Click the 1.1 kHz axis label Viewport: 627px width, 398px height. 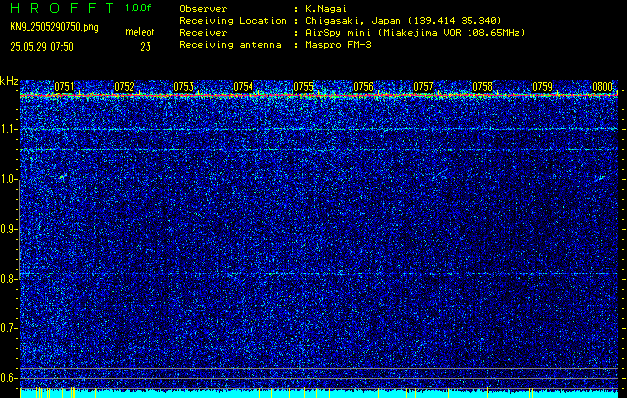click(9, 129)
